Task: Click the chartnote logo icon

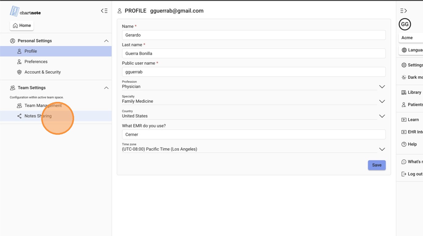Action: click(14, 11)
